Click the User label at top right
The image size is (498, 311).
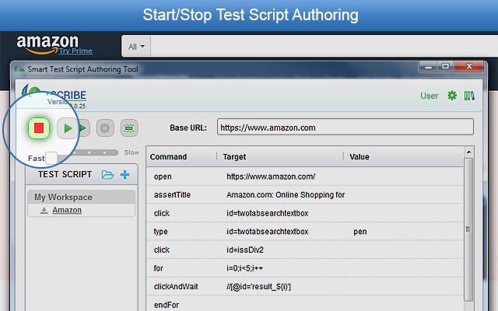pos(429,96)
